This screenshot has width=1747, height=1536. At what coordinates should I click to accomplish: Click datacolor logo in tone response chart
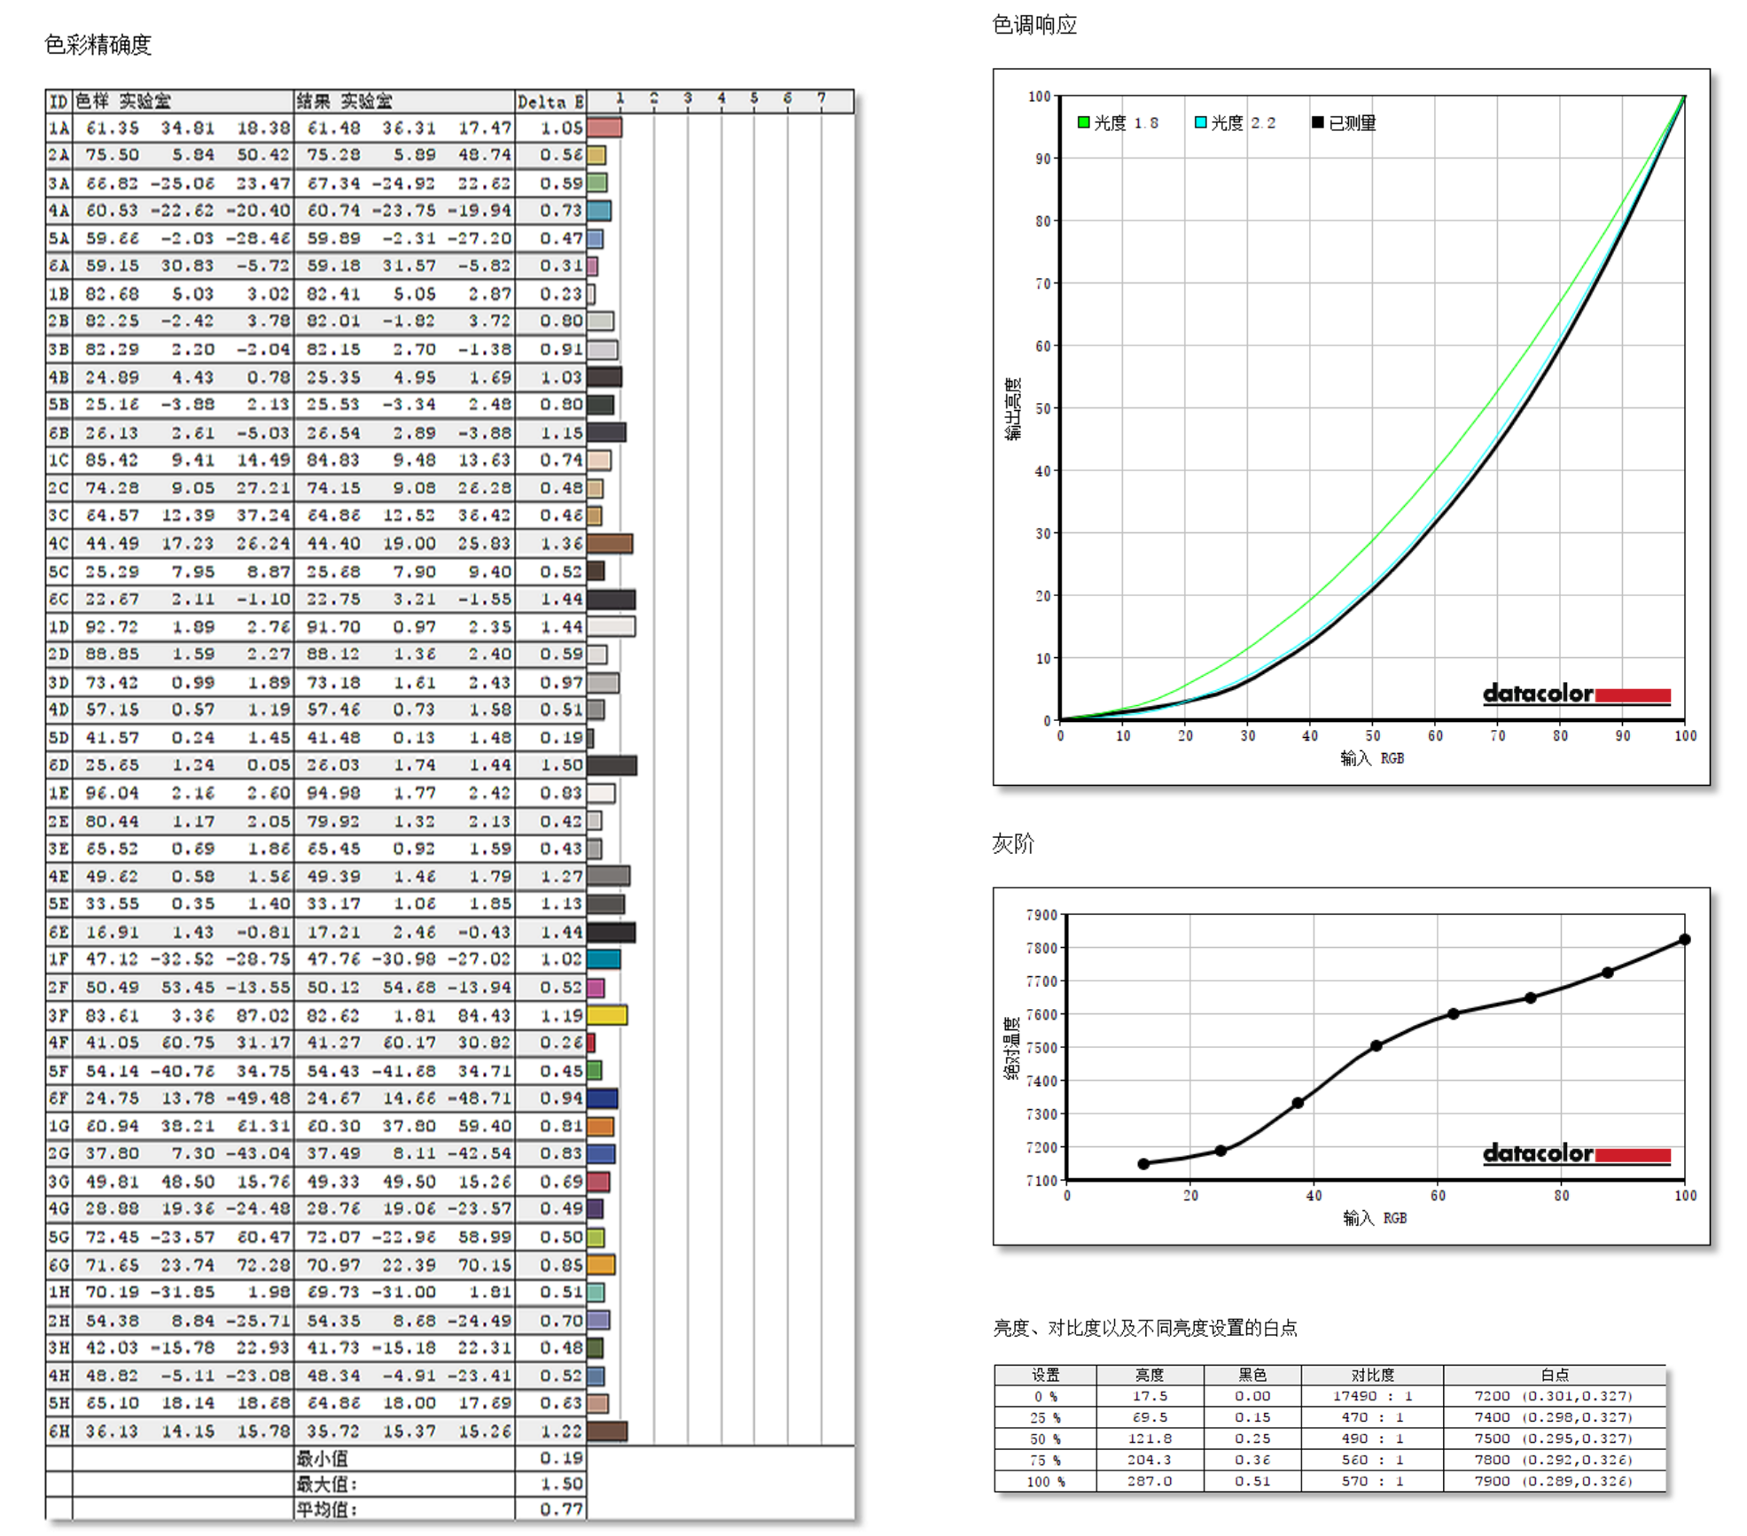click(x=1575, y=694)
